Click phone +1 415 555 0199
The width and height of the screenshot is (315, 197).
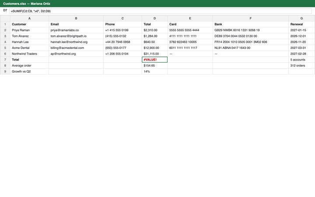pyautogui.click(x=122, y=30)
